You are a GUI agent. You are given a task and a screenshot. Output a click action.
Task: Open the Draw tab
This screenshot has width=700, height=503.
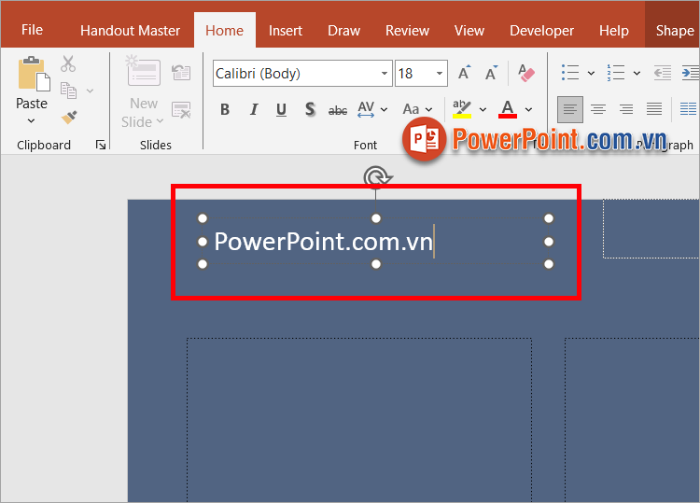click(x=343, y=31)
